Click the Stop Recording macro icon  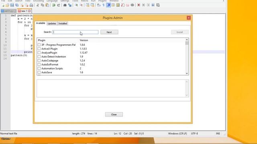[143, 5]
